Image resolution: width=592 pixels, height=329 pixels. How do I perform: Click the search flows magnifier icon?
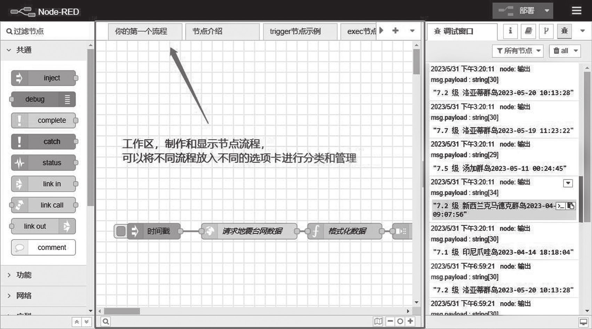(106, 321)
